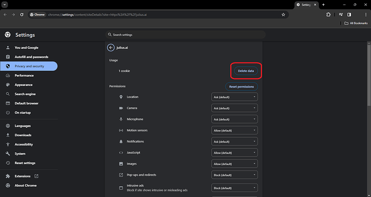This screenshot has width=371, height=197.
Task: Open the Motion sensors permission dropdown
Action: [x=234, y=130]
